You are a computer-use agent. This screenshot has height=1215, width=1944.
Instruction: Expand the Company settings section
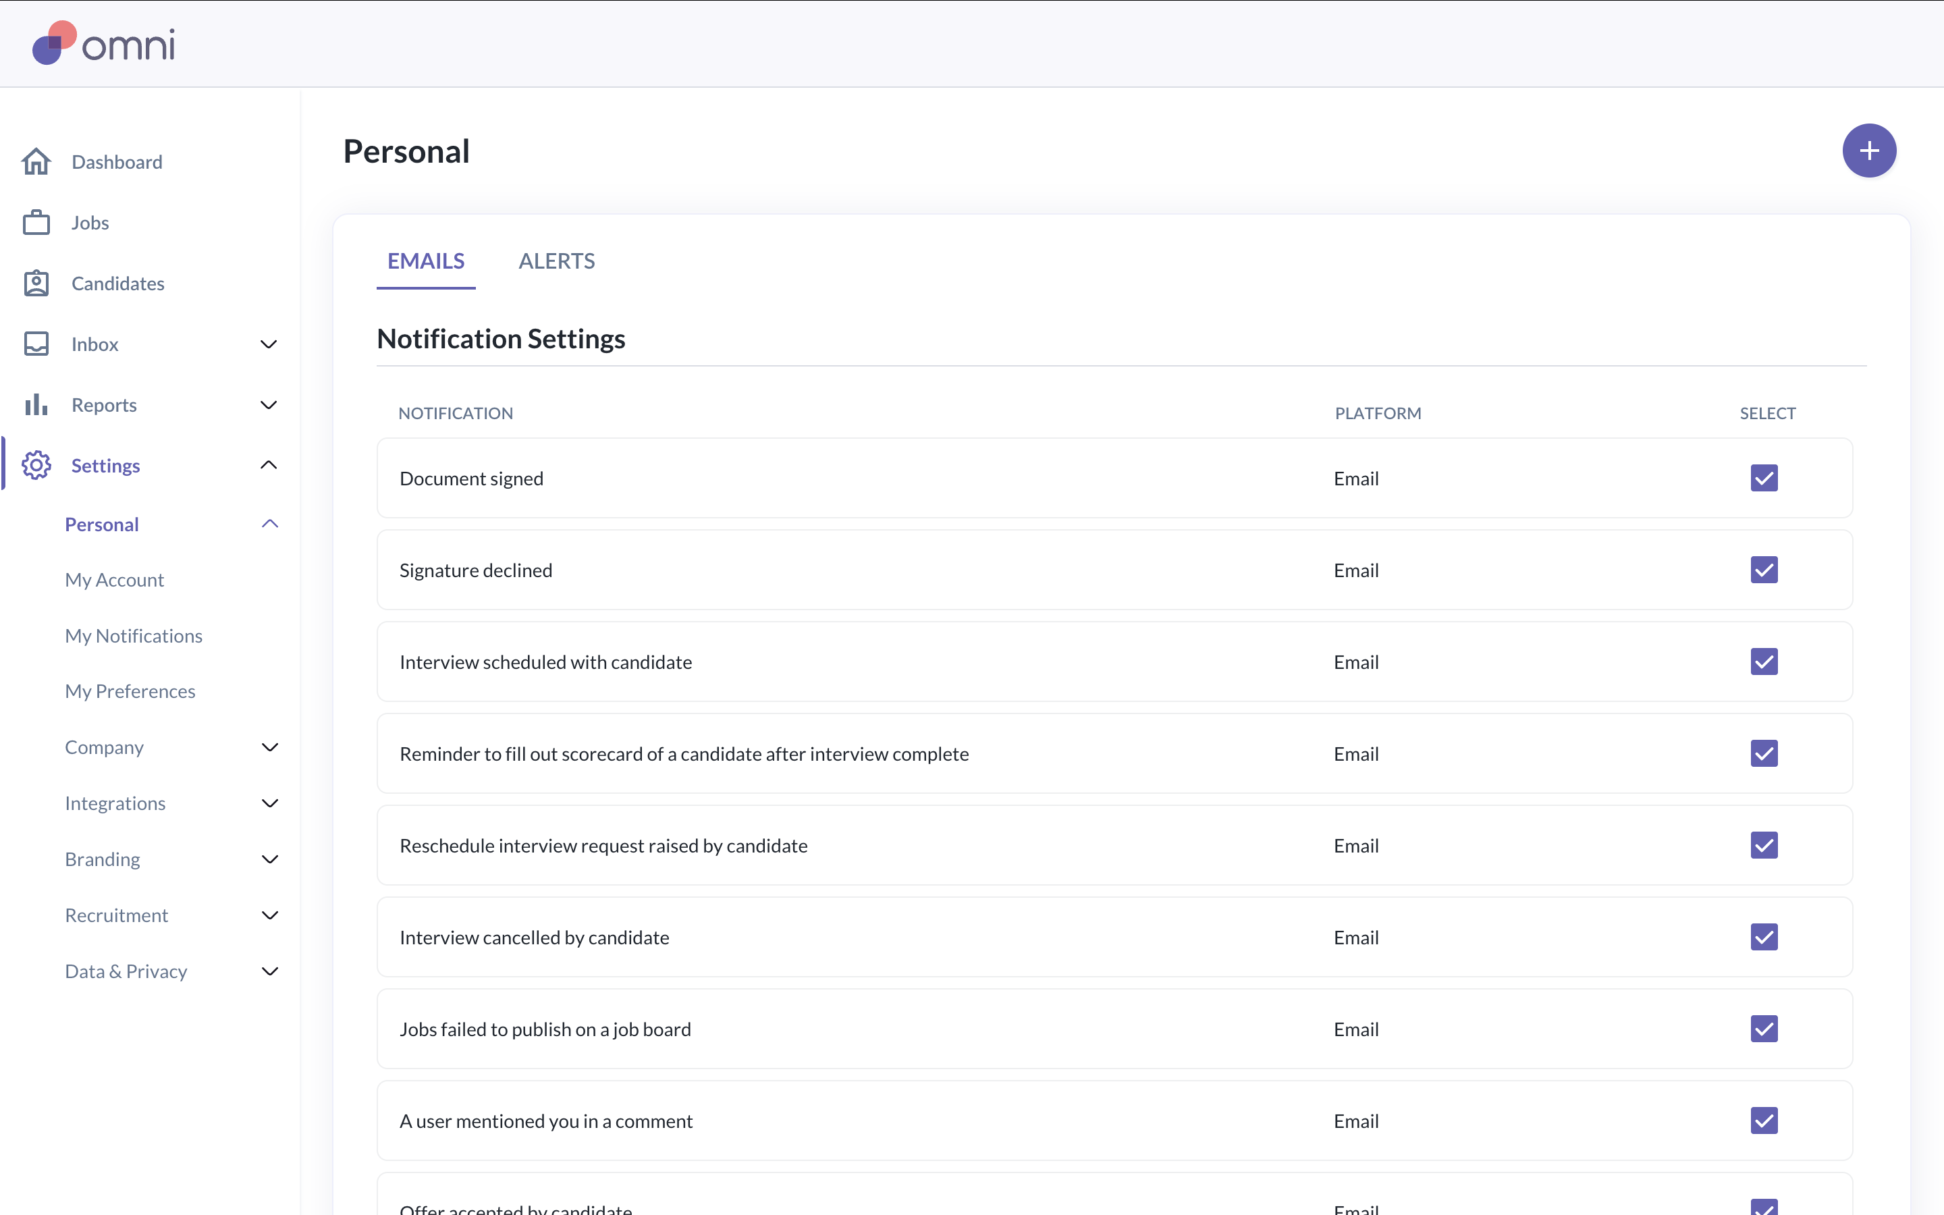coord(270,747)
